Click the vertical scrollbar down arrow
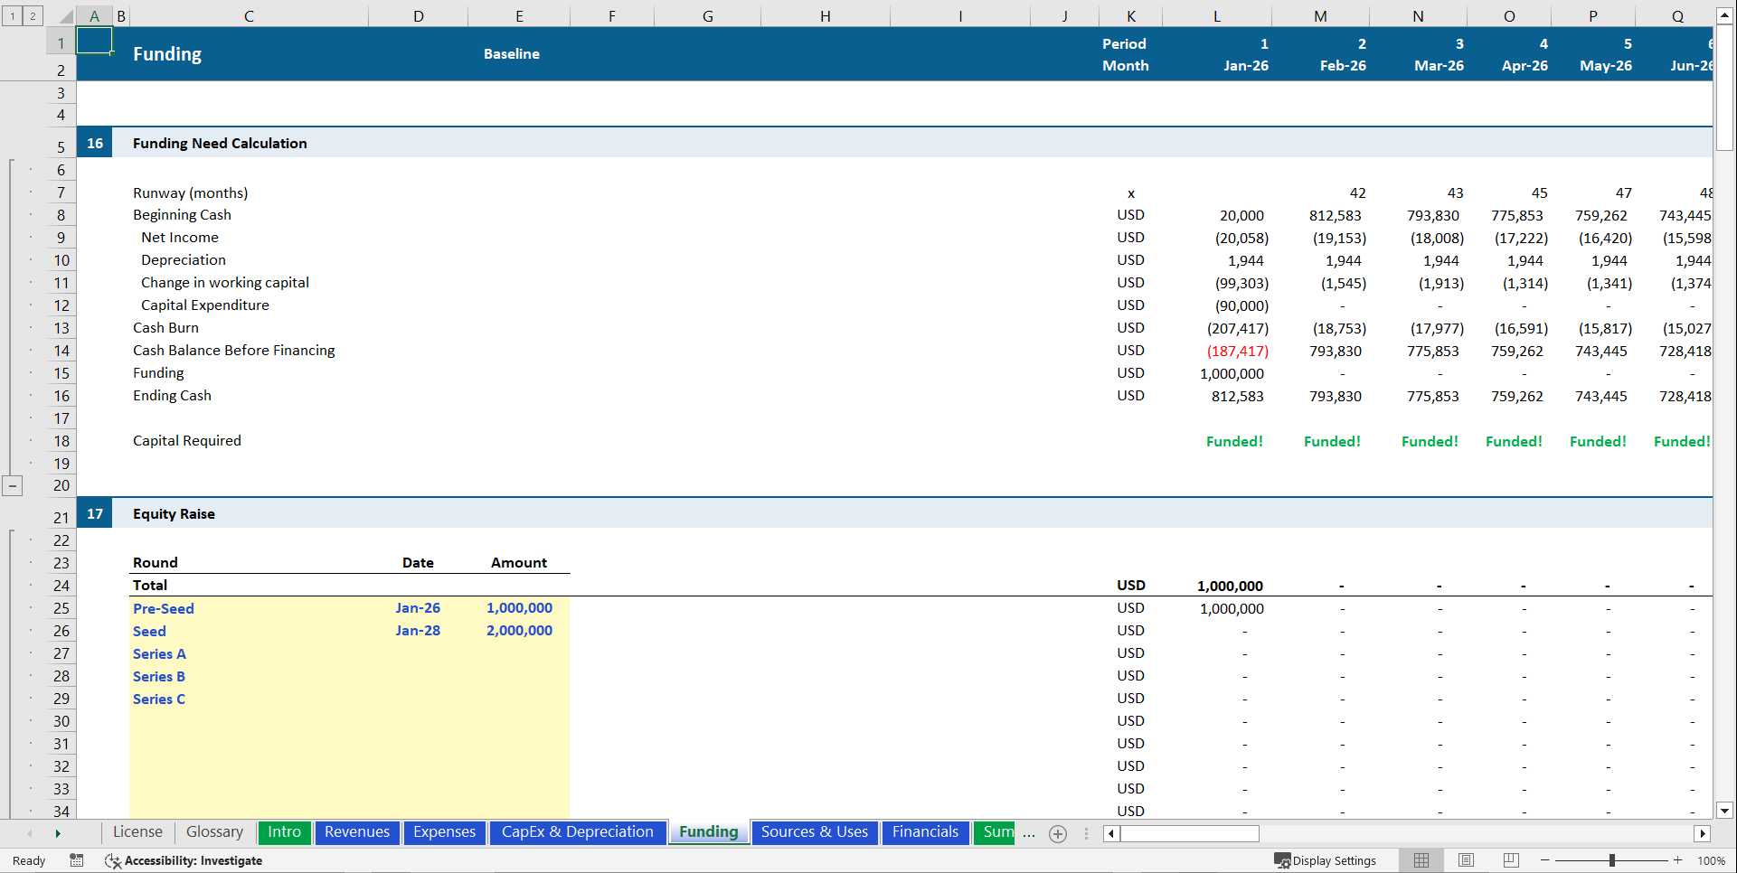The width and height of the screenshot is (1737, 873). [1724, 811]
